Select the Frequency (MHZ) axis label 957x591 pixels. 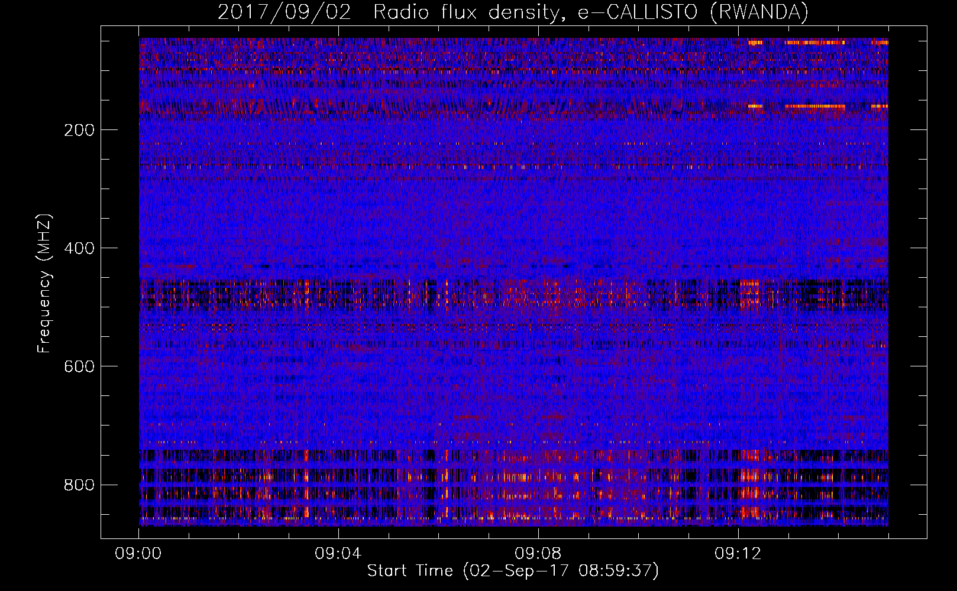(x=44, y=284)
